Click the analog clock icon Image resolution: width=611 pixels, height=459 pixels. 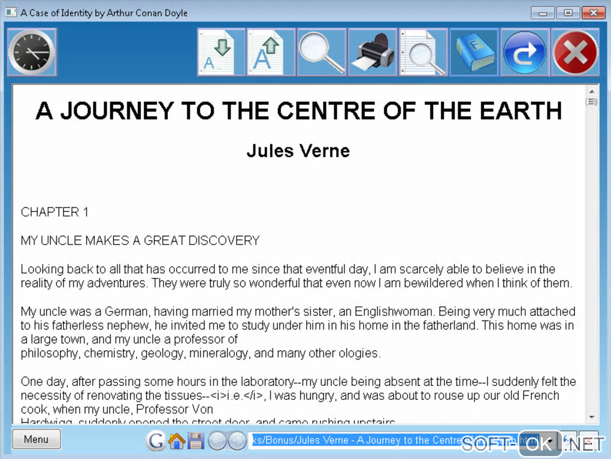pos(32,52)
